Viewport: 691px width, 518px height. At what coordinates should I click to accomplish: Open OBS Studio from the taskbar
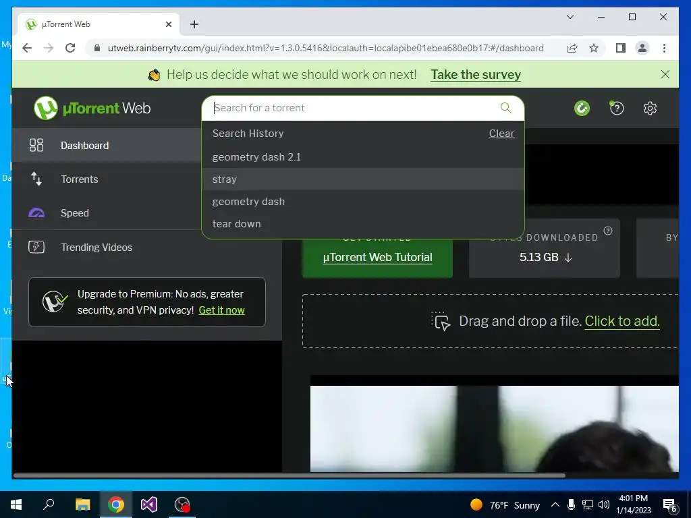(x=182, y=505)
